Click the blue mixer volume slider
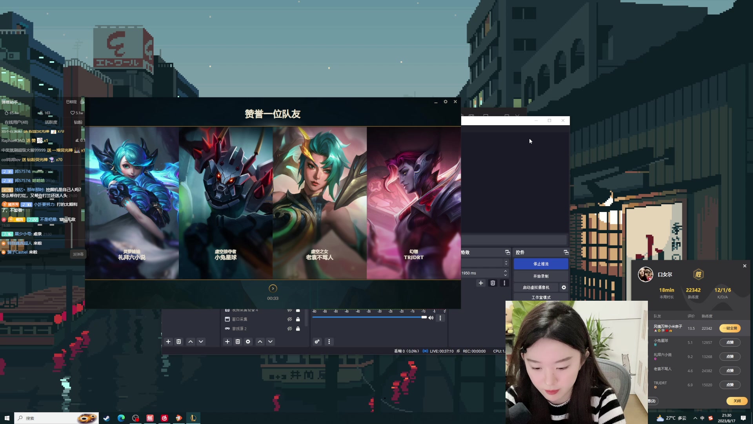 pyautogui.click(x=369, y=317)
